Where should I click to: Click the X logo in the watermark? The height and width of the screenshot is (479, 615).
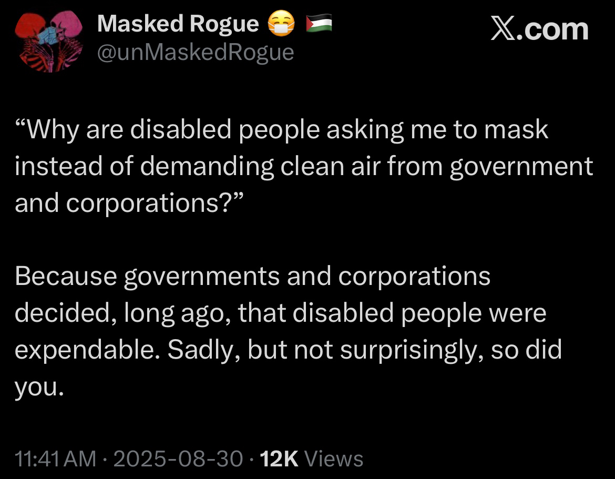click(504, 29)
